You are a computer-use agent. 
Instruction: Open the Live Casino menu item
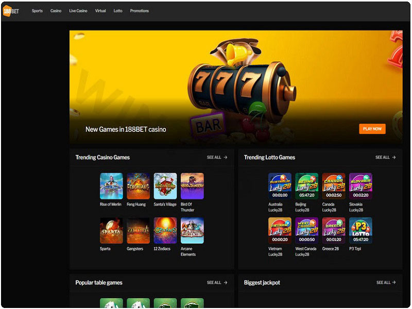tap(78, 11)
